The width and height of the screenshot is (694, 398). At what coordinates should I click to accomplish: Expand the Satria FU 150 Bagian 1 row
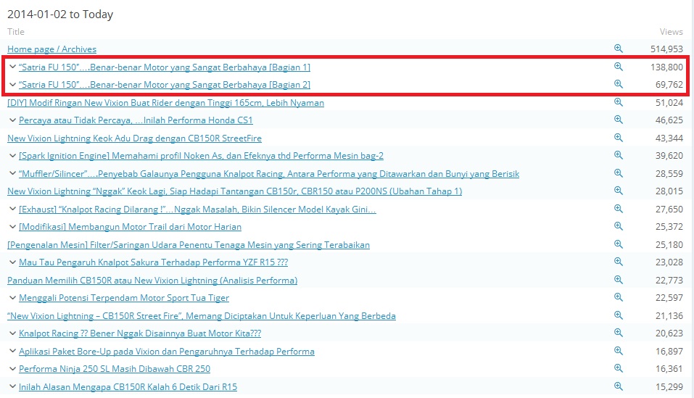click(12, 67)
